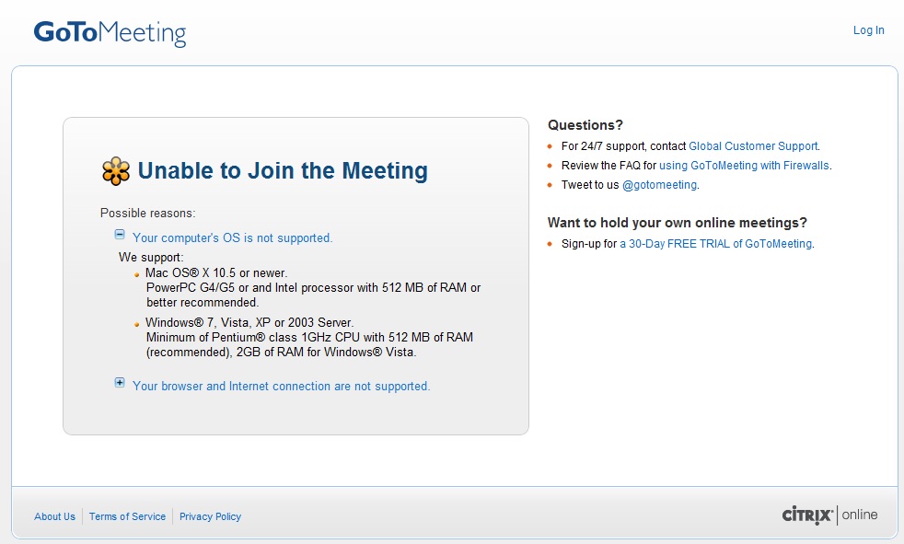Expand the browser and Internet connection section via plus icon

(x=120, y=383)
